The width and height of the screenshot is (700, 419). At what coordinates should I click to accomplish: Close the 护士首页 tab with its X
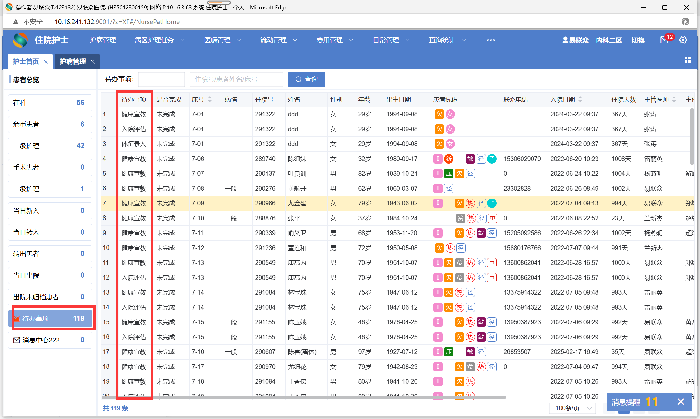pyautogui.click(x=46, y=62)
